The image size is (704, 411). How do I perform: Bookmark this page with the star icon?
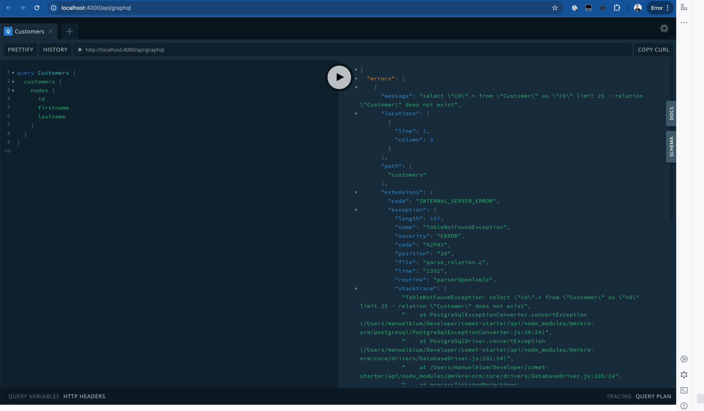tap(555, 8)
